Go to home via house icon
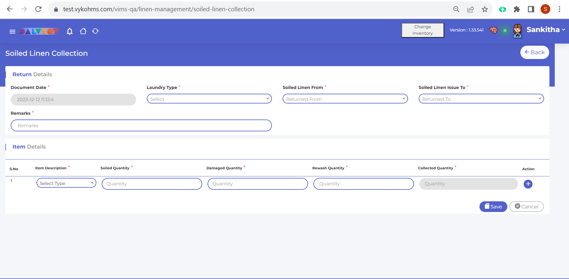This screenshot has width=569, height=279. [x=83, y=31]
